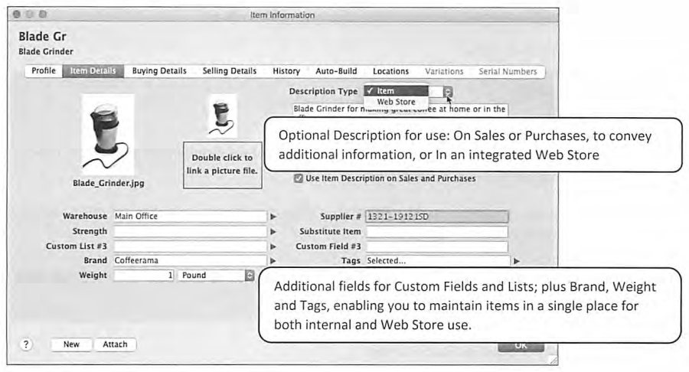Click the New button
The height and width of the screenshot is (372, 689).
(71, 344)
